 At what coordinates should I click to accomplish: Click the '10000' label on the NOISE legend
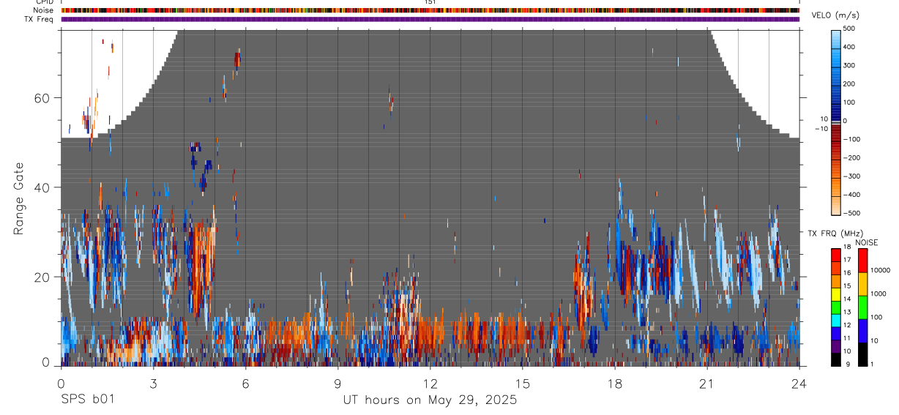pos(881,270)
